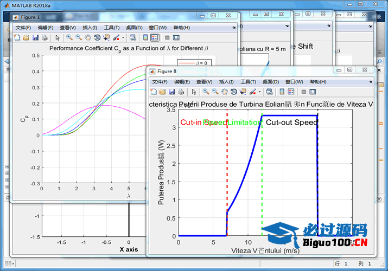Open 插入(I) menu in Figure 8
This screenshot has height=271, width=388.
coord(226,82)
